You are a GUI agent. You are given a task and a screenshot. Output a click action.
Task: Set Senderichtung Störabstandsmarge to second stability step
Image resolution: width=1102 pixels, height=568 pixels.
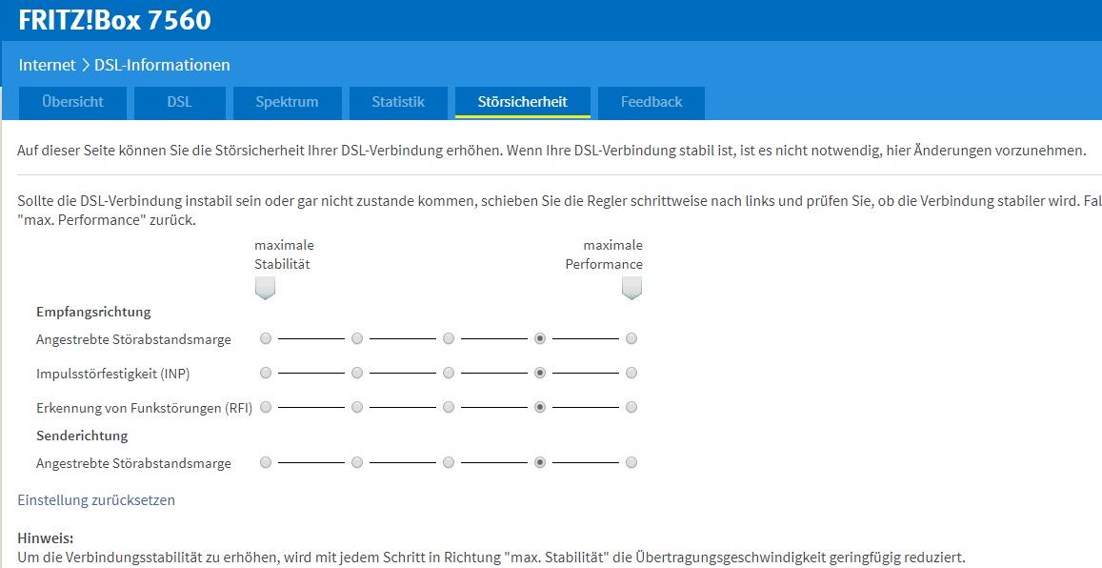(x=357, y=462)
